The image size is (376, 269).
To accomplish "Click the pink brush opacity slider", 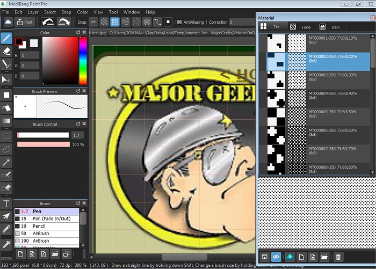I will pyautogui.click(x=44, y=144).
